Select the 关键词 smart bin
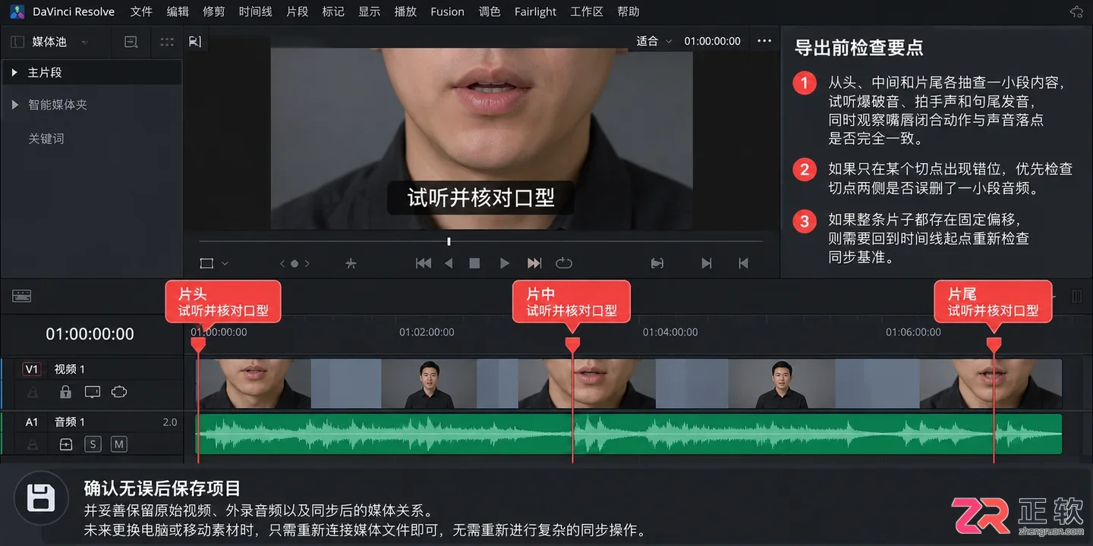 [46, 139]
